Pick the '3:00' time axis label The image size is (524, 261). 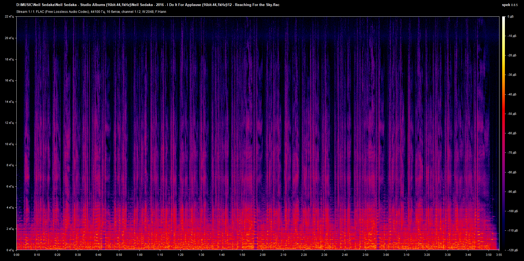[x=386, y=255]
